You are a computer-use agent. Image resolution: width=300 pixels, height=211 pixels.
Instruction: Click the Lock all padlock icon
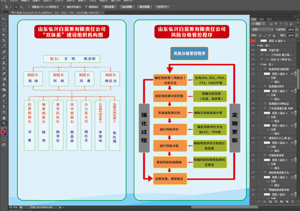pos(274,35)
